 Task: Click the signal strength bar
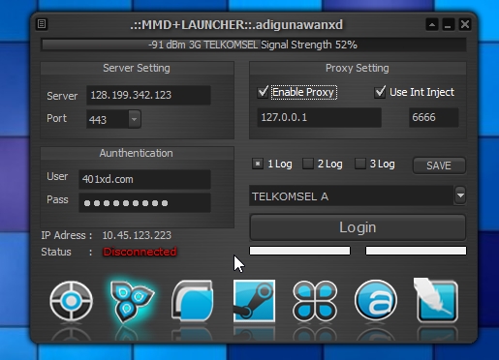[254, 45]
